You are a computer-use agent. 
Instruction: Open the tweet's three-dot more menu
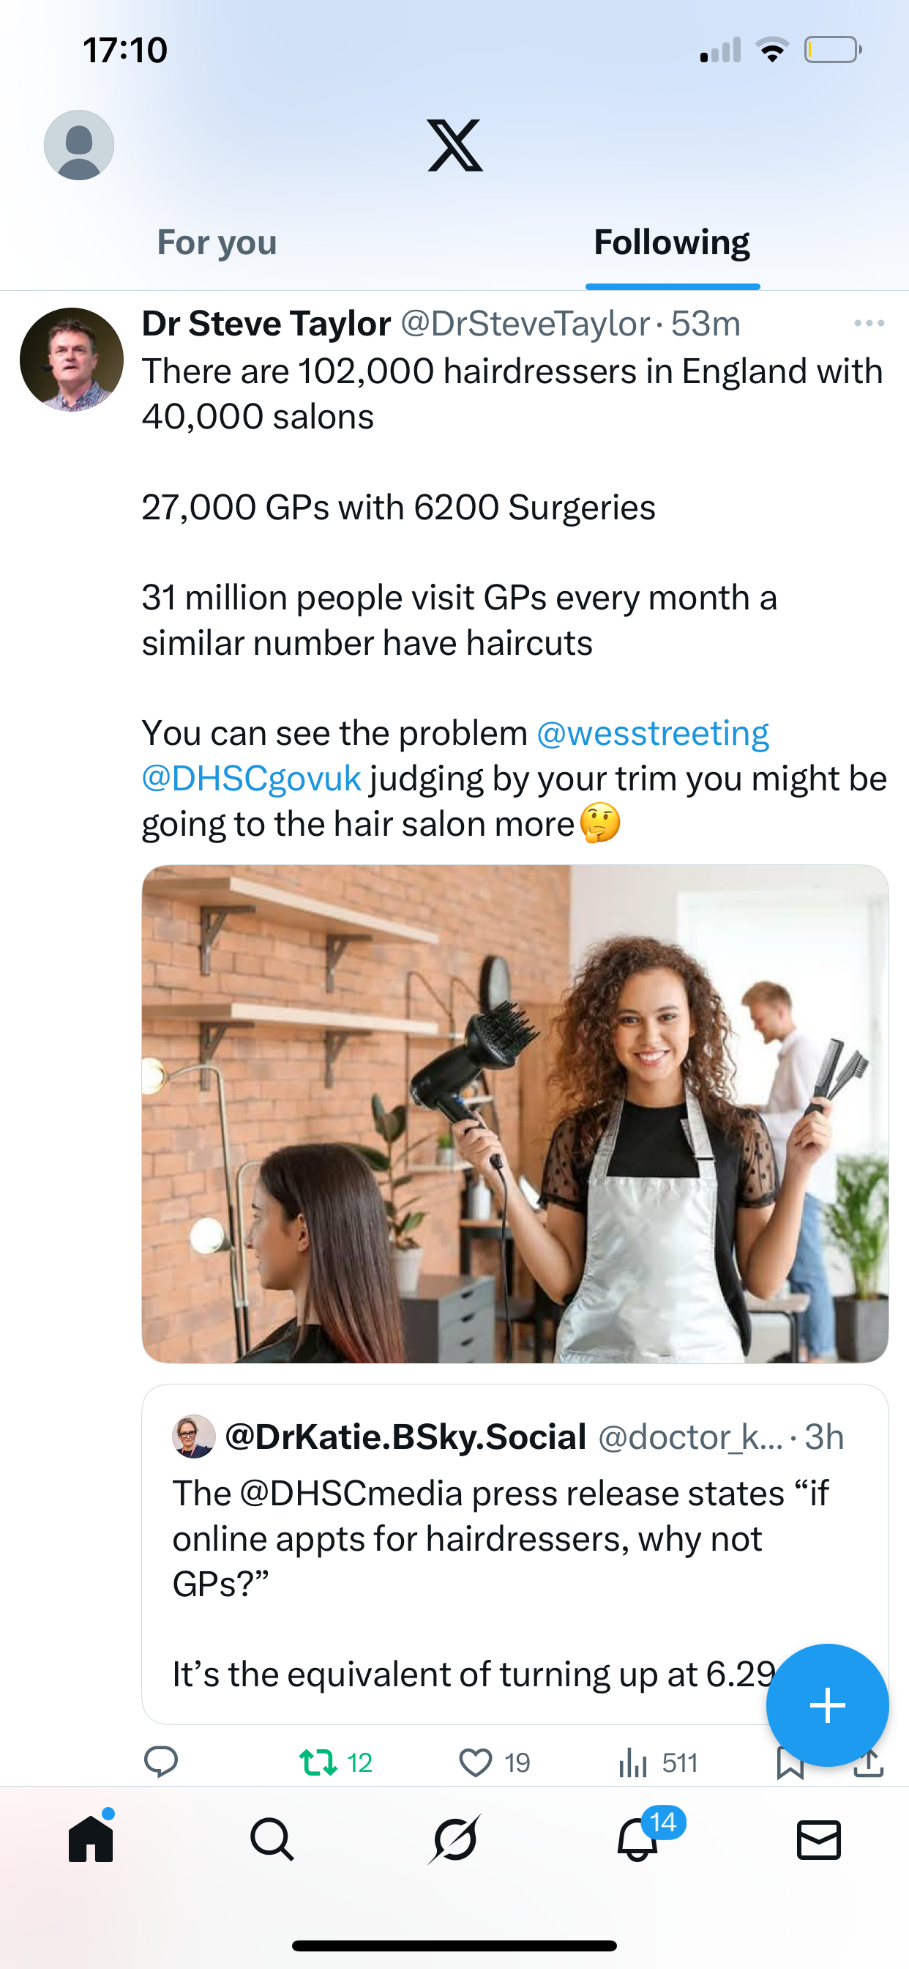pos(869,323)
